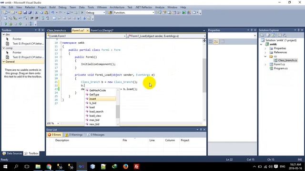Open the File menu
305x171 pixels.
[x=3, y=7]
